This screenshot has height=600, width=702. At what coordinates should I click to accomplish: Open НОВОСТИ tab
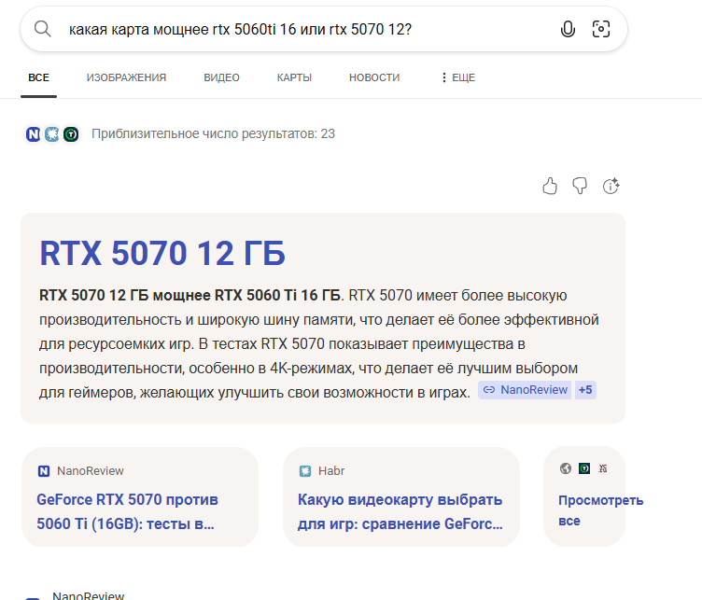[x=374, y=77]
